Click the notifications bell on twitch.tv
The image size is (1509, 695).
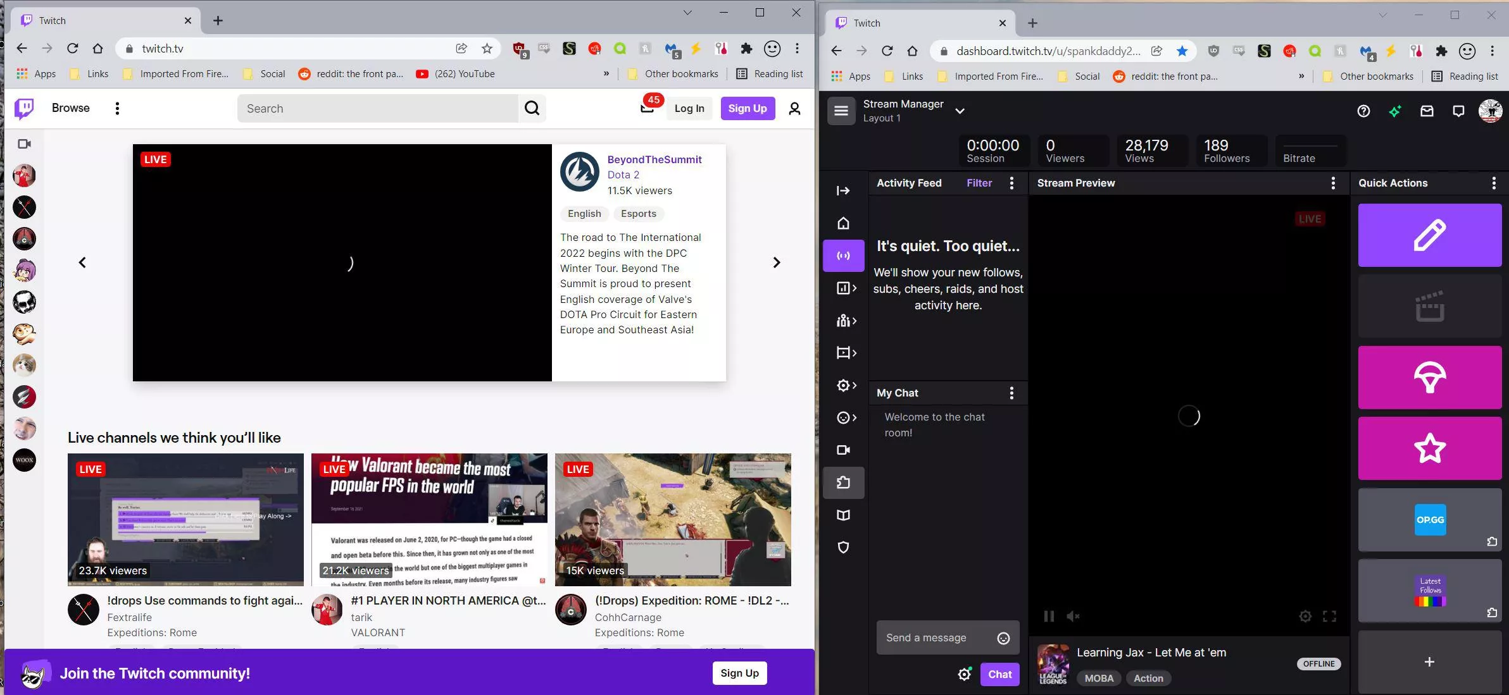tap(646, 108)
